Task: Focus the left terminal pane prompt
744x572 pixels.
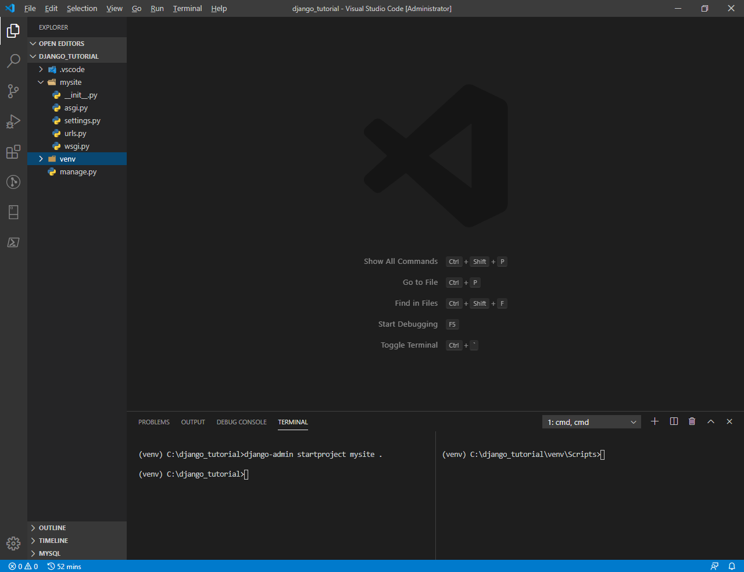Action: [x=194, y=474]
